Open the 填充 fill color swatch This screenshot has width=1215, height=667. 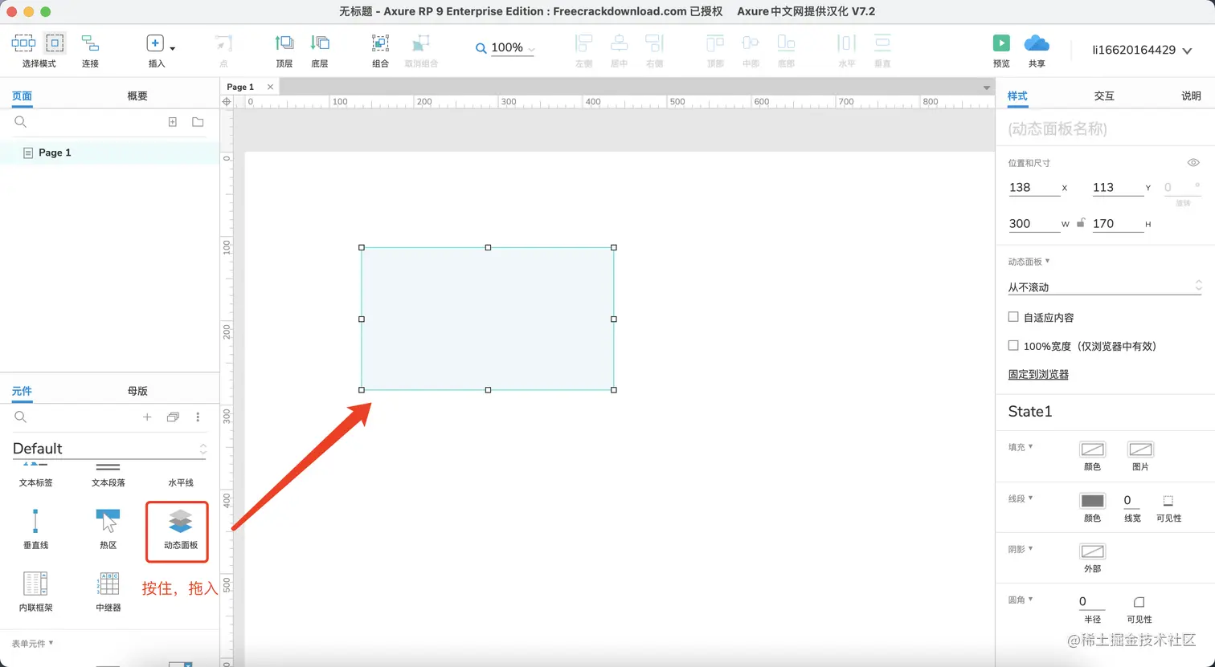[x=1092, y=449]
